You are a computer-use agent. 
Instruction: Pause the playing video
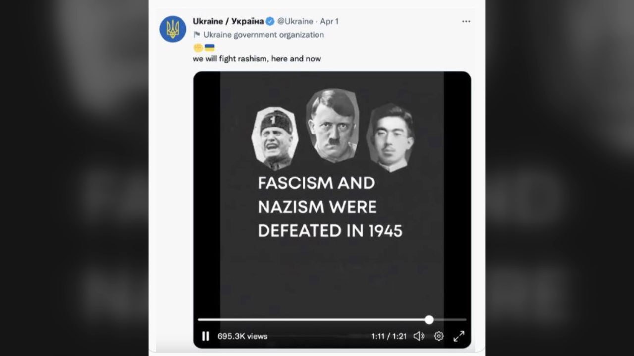[x=205, y=336]
